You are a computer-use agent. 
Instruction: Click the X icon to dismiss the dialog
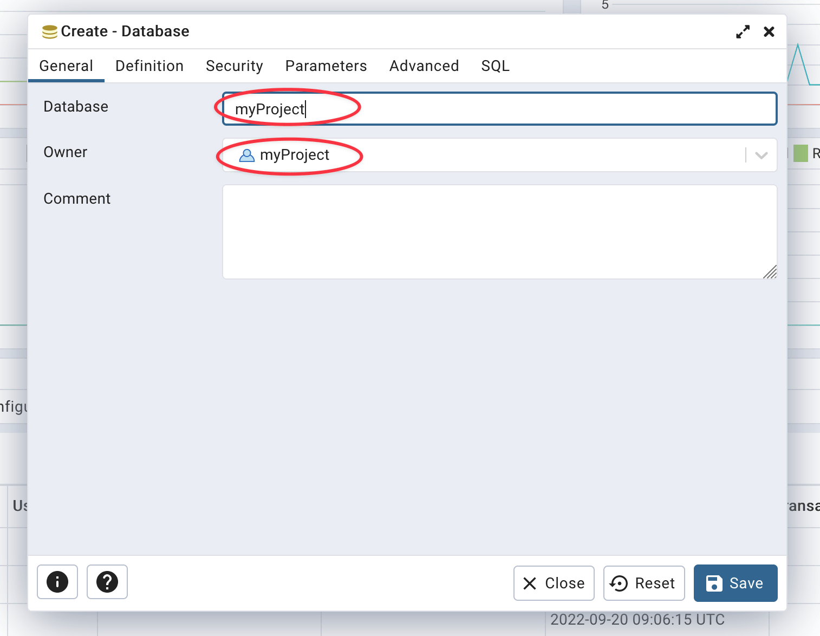769,31
